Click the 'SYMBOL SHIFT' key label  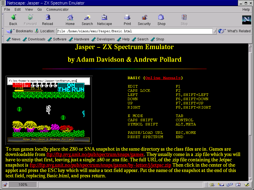(x=143, y=124)
